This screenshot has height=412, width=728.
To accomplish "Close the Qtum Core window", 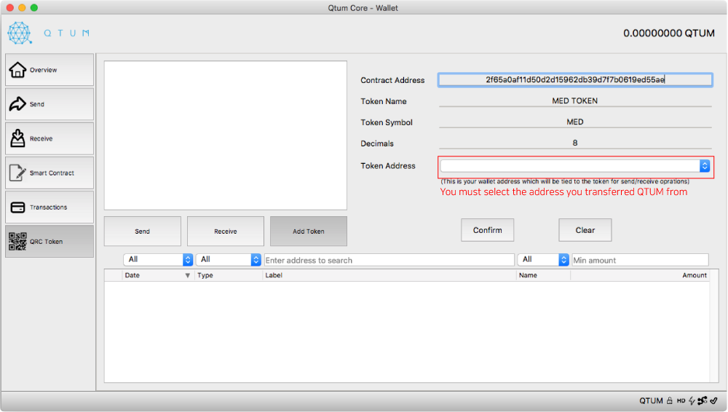I will tap(9, 8).
